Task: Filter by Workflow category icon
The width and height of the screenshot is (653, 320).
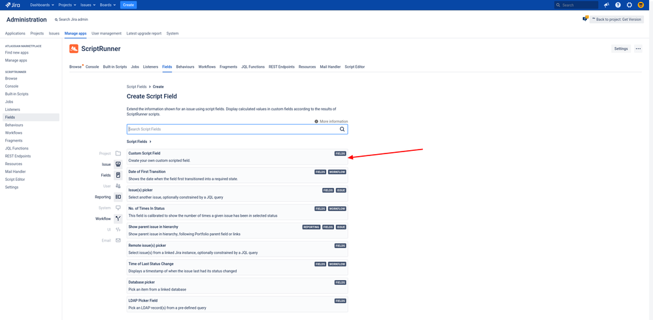Action: (118, 218)
